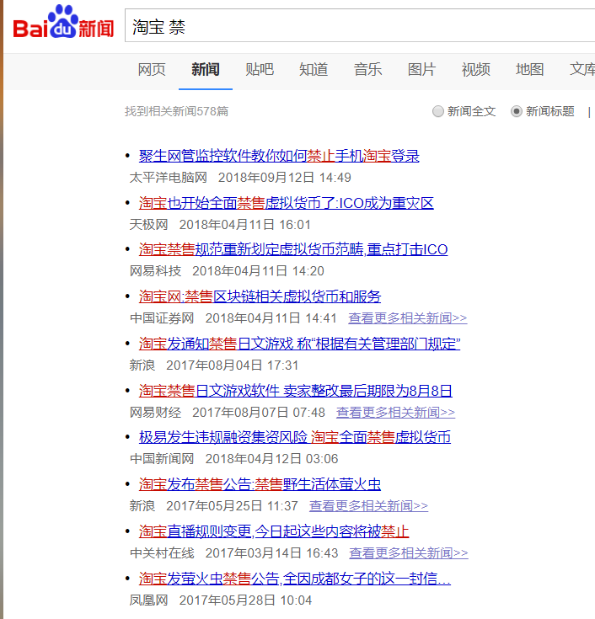Open article 淘宝禁售日文游戏软件 卖家整改最后期限
This screenshot has height=619, width=595.
coord(296,391)
